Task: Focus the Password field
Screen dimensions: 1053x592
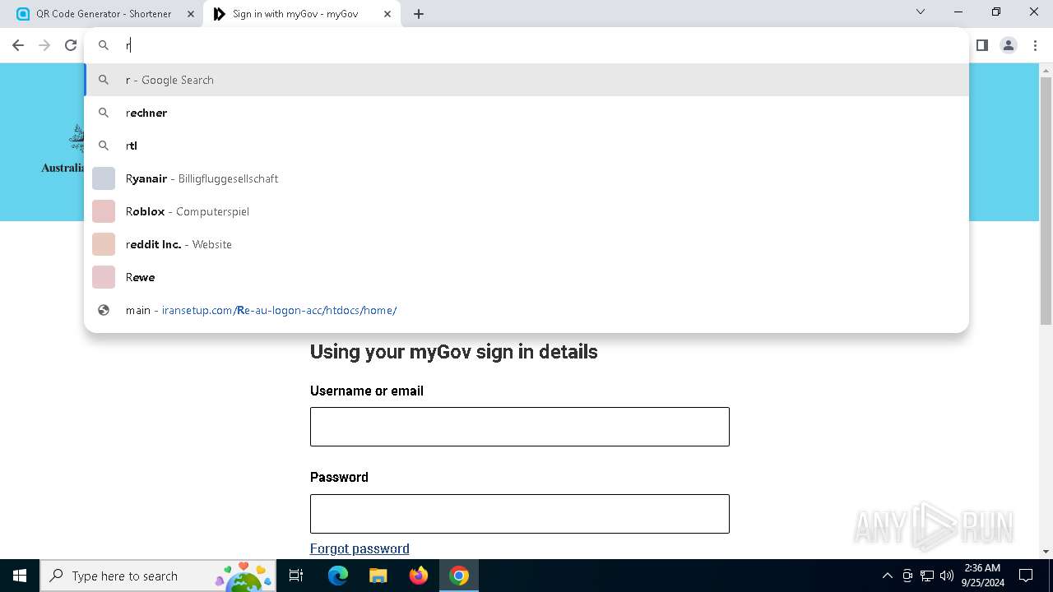Action: 520,514
